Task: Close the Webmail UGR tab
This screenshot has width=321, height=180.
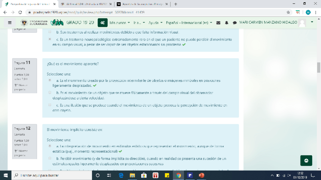Action: coord(111,4)
